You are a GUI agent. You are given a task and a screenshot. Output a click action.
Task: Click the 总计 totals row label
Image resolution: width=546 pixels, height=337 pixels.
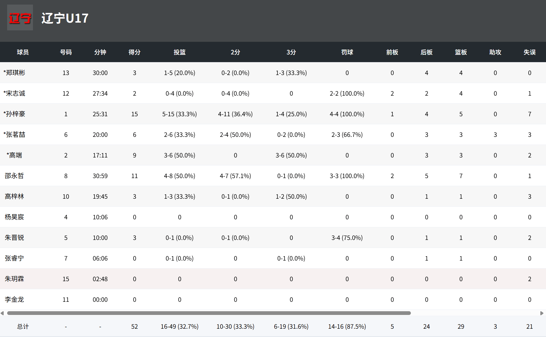pyautogui.click(x=23, y=326)
